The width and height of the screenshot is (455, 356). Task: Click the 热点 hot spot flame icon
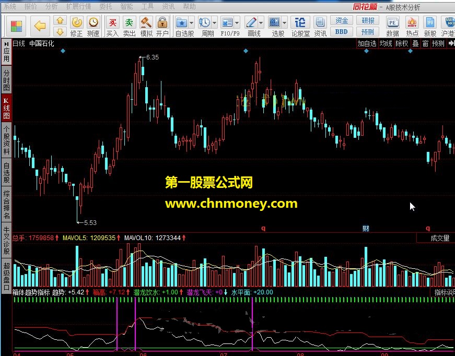(412, 22)
